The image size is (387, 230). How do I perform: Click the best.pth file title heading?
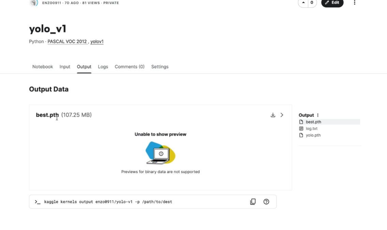[47, 115]
